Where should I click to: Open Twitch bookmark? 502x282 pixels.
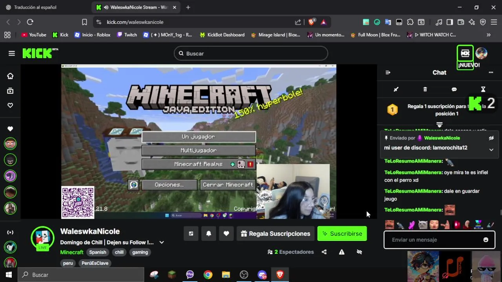[x=127, y=35]
